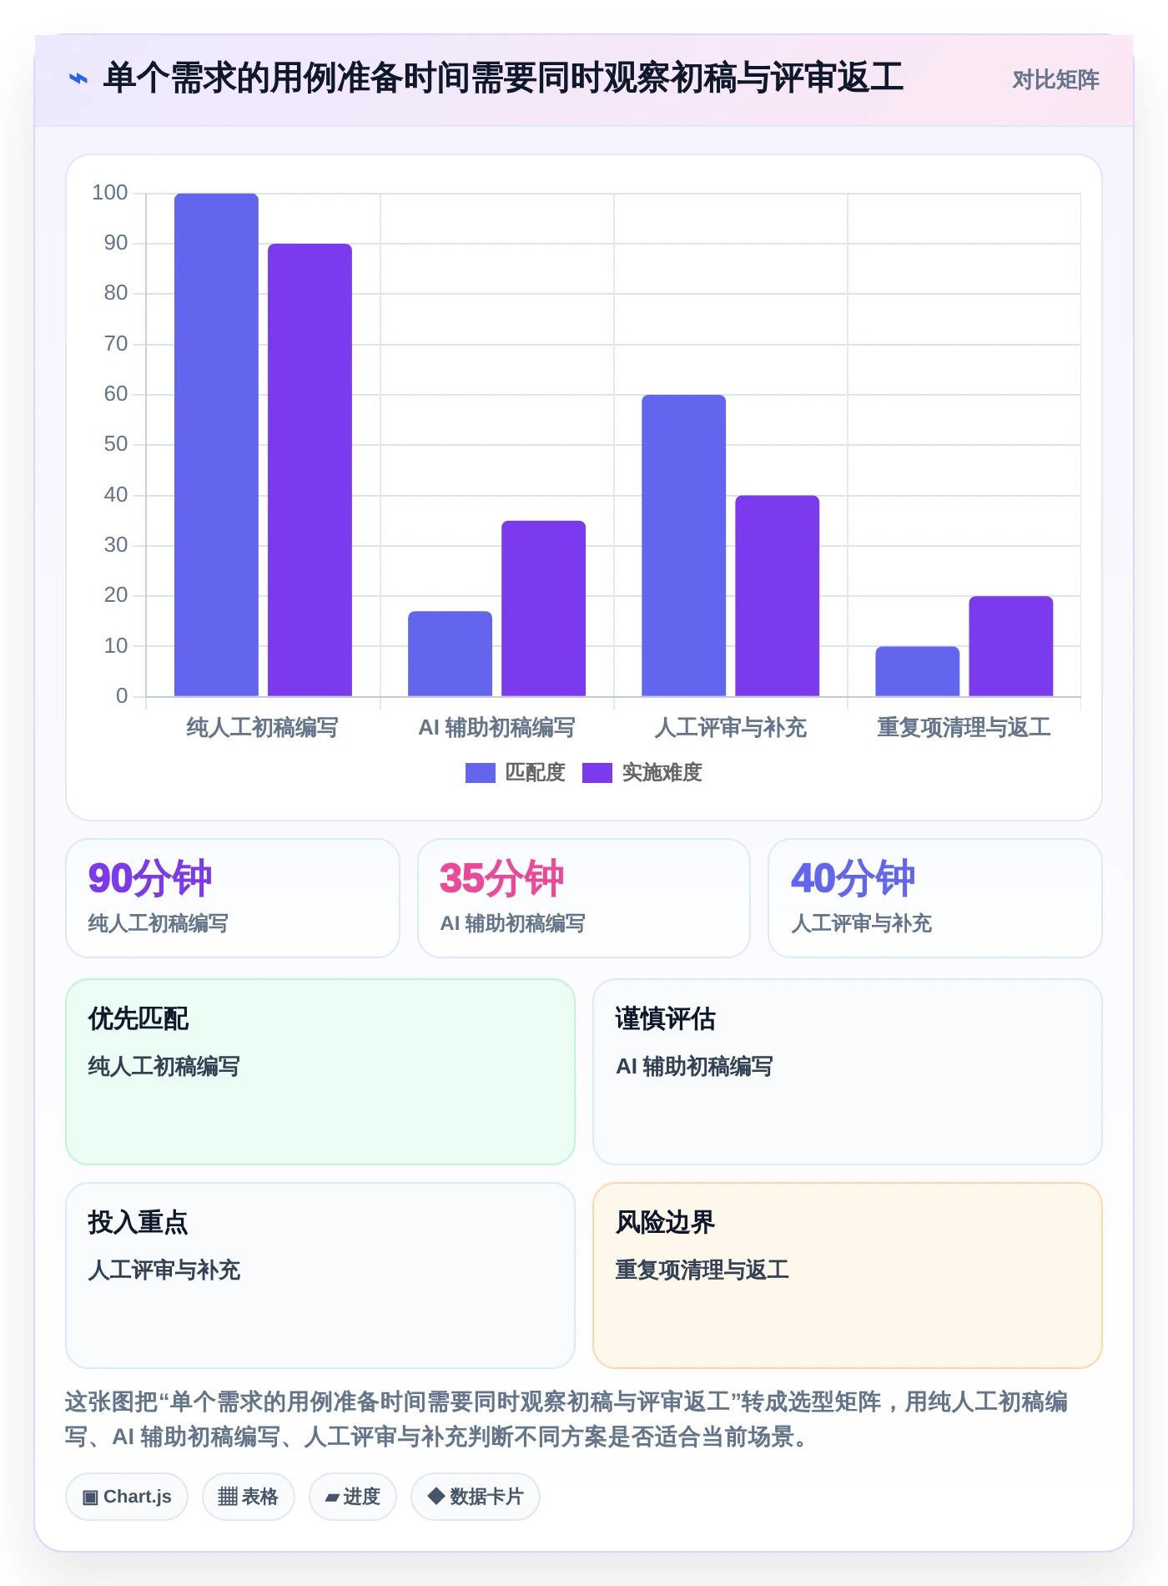Click the 人工评审与补充 x-axis label
The height and width of the screenshot is (1586, 1168).
[x=730, y=728]
